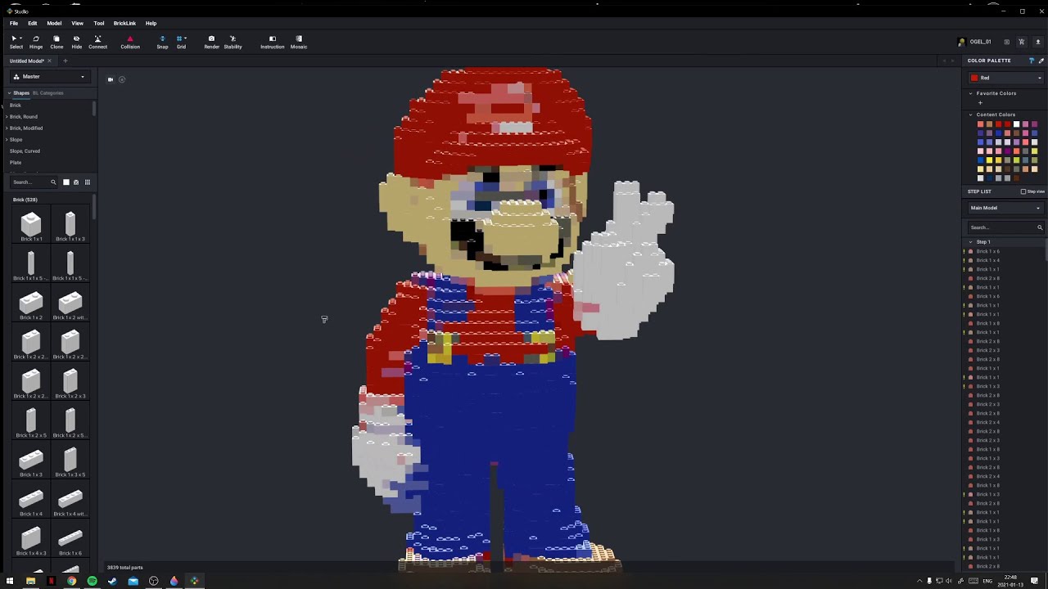Close the Untitled Model tab

point(49,61)
